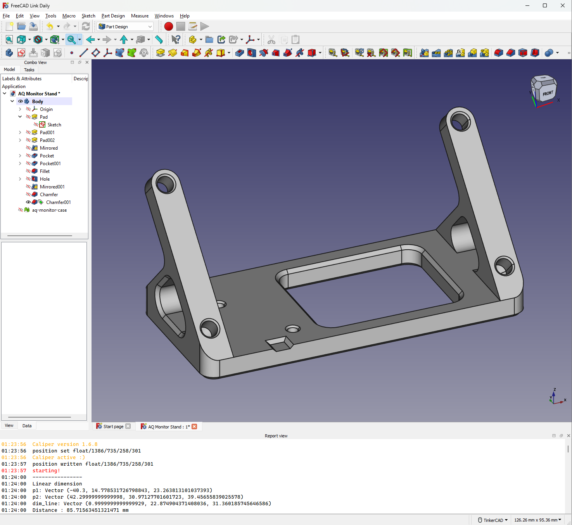This screenshot has width=572, height=525.
Task: Start macro recording with the red circle
Action: click(168, 26)
